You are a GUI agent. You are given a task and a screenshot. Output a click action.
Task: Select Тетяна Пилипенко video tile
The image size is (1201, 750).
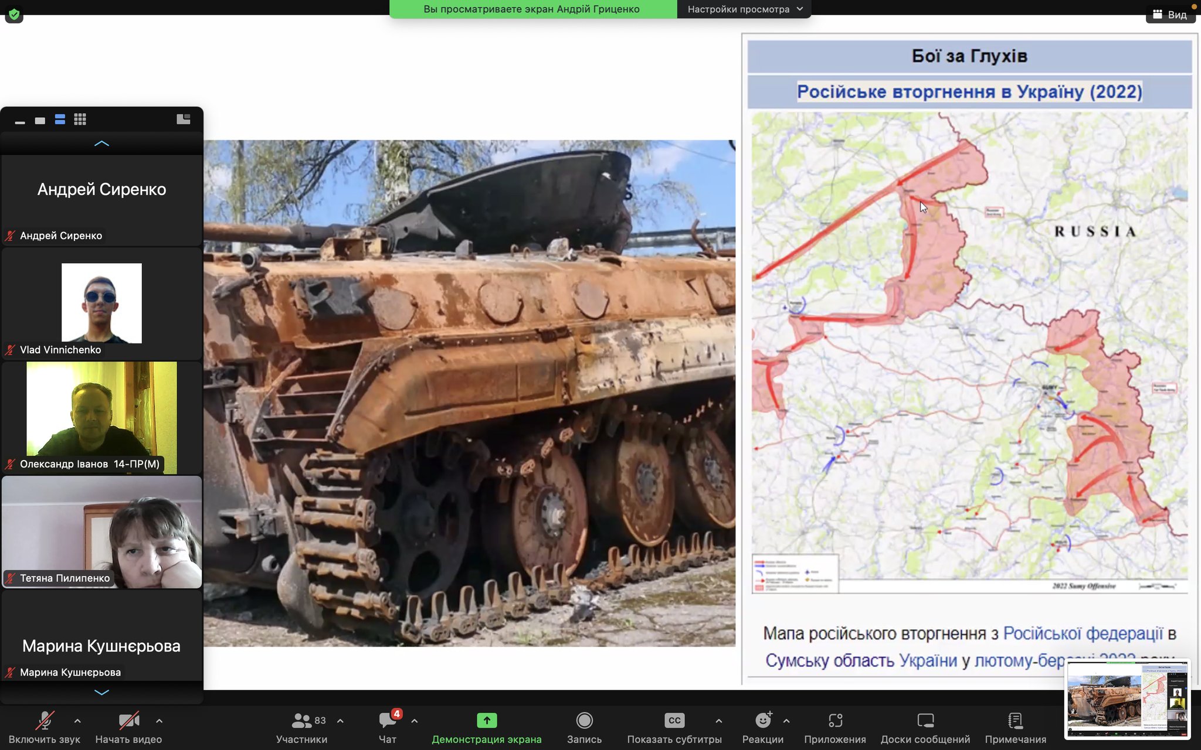pyautogui.click(x=101, y=532)
